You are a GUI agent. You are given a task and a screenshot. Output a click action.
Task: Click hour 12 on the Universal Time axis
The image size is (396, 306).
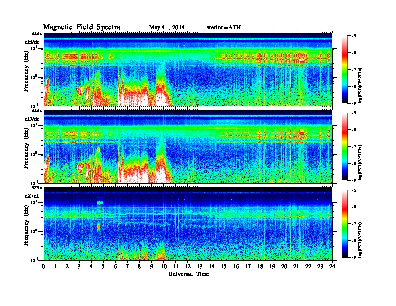coord(188,266)
